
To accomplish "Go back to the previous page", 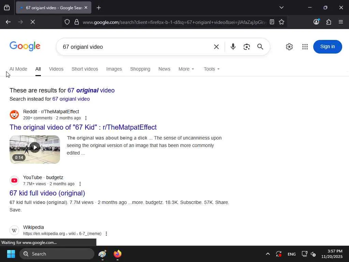I will click(8, 22).
